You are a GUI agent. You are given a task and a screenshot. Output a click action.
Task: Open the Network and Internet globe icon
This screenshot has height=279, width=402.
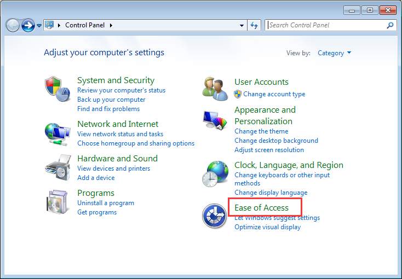(58, 133)
